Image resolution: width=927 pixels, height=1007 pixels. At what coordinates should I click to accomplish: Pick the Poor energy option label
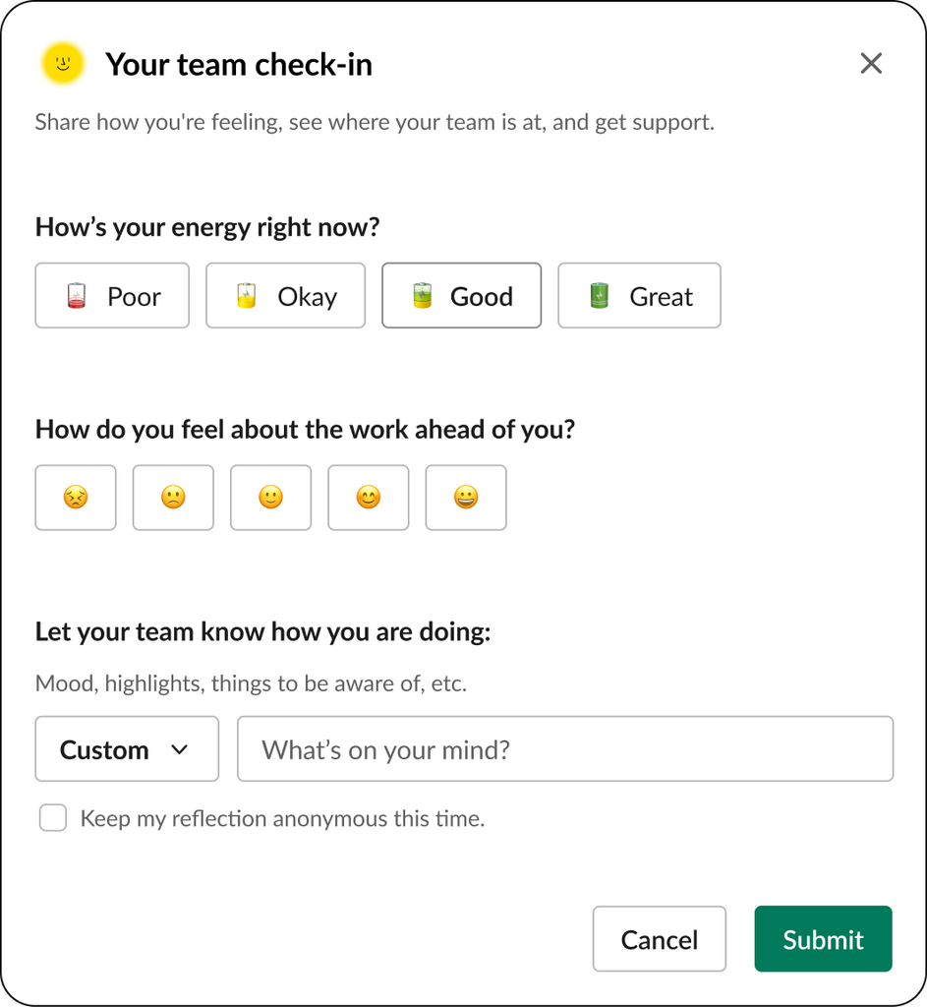click(134, 297)
